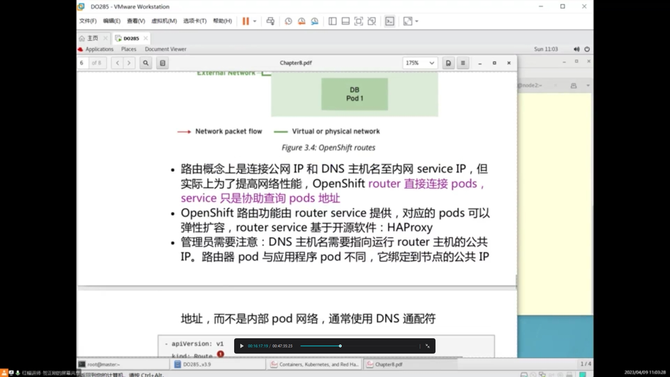Screen dimensions: 670x377
Task: Open the 帮助(H) menu
Action: [x=222, y=21]
